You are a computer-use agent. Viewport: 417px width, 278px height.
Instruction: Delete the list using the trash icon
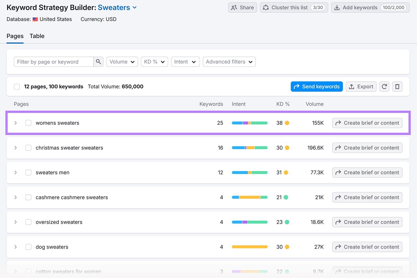click(397, 86)
